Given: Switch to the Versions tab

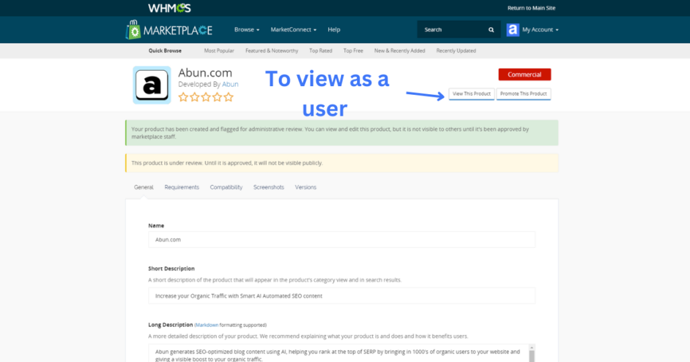Looking at the screenshot, I should pos(305,187).
